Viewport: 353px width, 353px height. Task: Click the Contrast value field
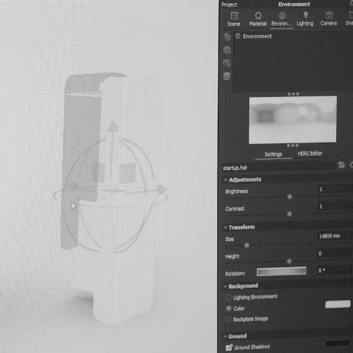click(335, 206)
